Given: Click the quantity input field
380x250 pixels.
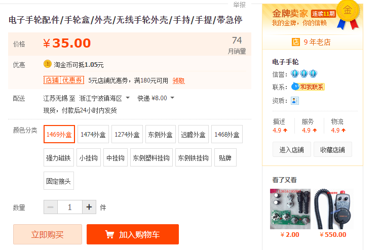Looking at the screenshot, I should (x=70, y=207).
